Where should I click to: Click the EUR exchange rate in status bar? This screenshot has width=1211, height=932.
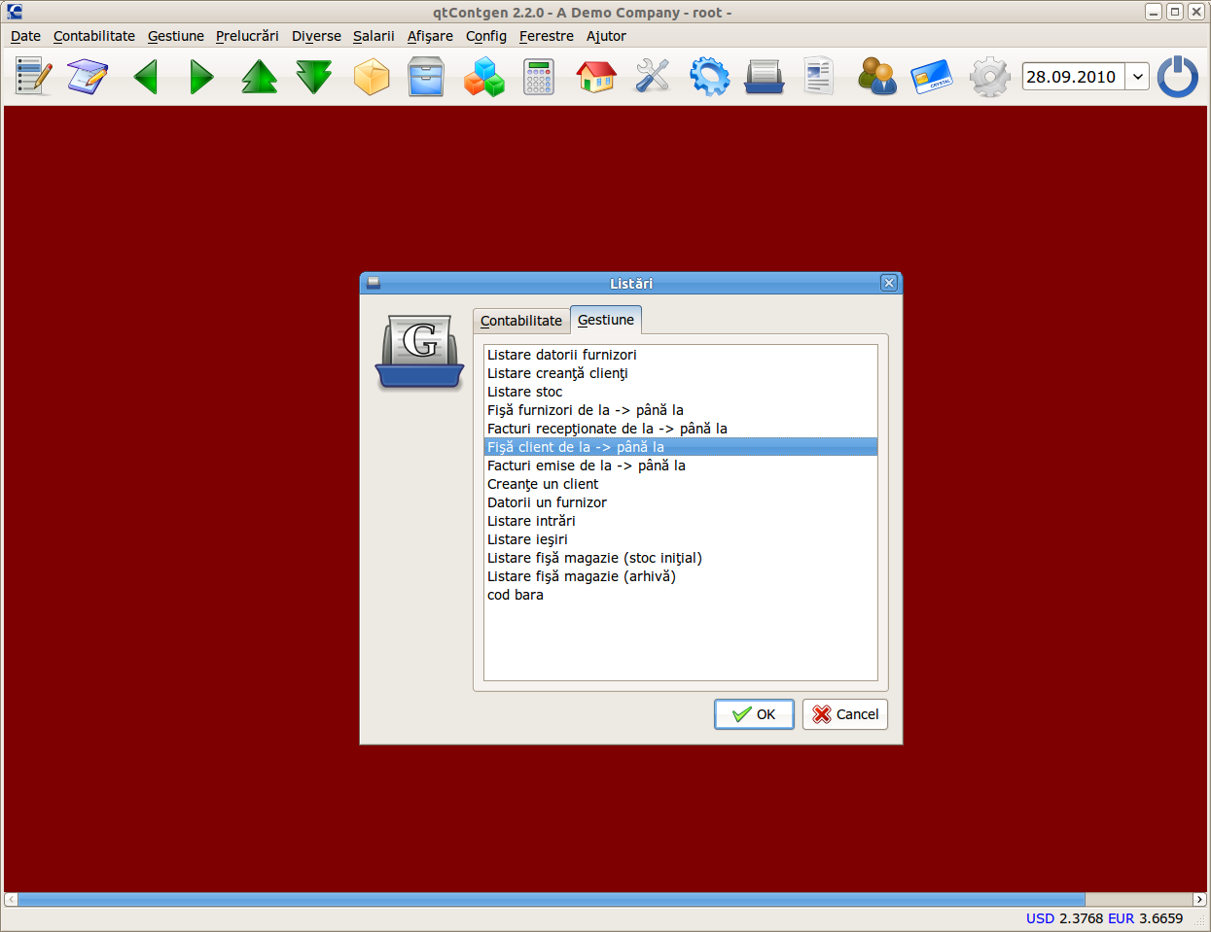tap(1145, 918)
